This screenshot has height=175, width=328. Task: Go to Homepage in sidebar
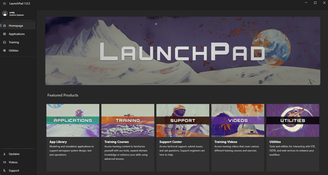(18, 25)
